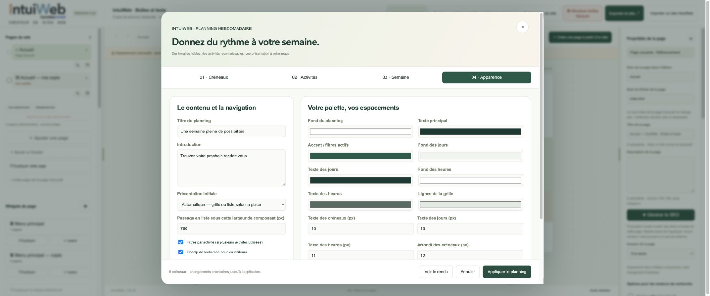Click the resize grip of the Introduction textarea
Image resolution: width=710 pixels, height=296 pixels.
[x=283, y=184]
